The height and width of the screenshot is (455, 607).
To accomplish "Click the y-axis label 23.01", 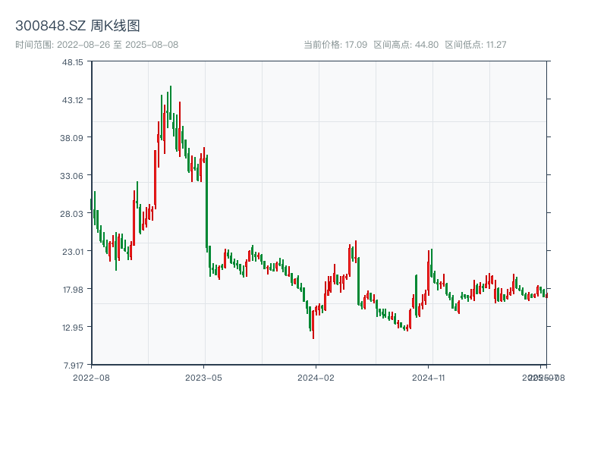I will 72,252.
